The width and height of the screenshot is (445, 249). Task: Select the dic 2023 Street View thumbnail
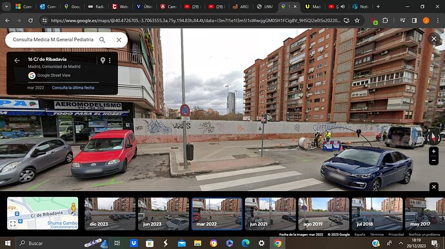110,214
